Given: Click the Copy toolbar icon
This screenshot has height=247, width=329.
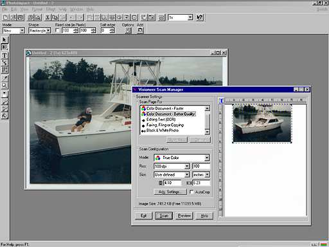Looking at the screenshot, I should click(x=55, y=17).
